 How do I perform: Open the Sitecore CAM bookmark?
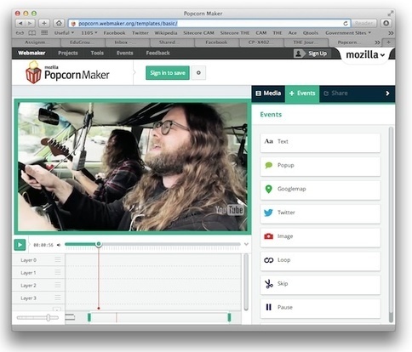coord(198,33)
